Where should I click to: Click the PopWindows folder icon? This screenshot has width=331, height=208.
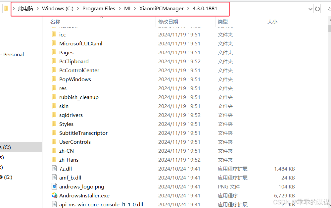tap(54, 79)
